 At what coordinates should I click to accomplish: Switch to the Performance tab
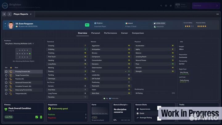110,33
